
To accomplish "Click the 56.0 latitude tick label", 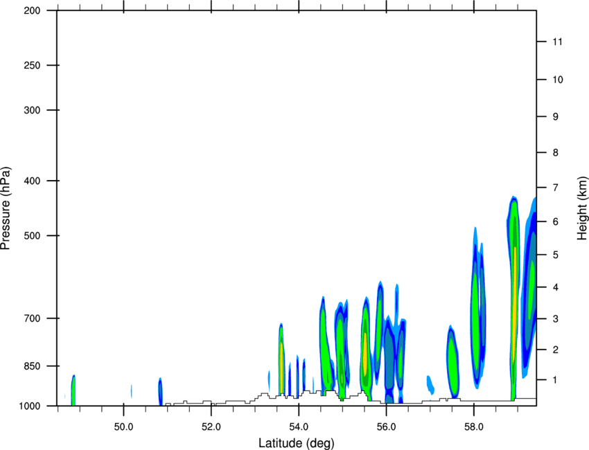I will [x=386, y=427].
